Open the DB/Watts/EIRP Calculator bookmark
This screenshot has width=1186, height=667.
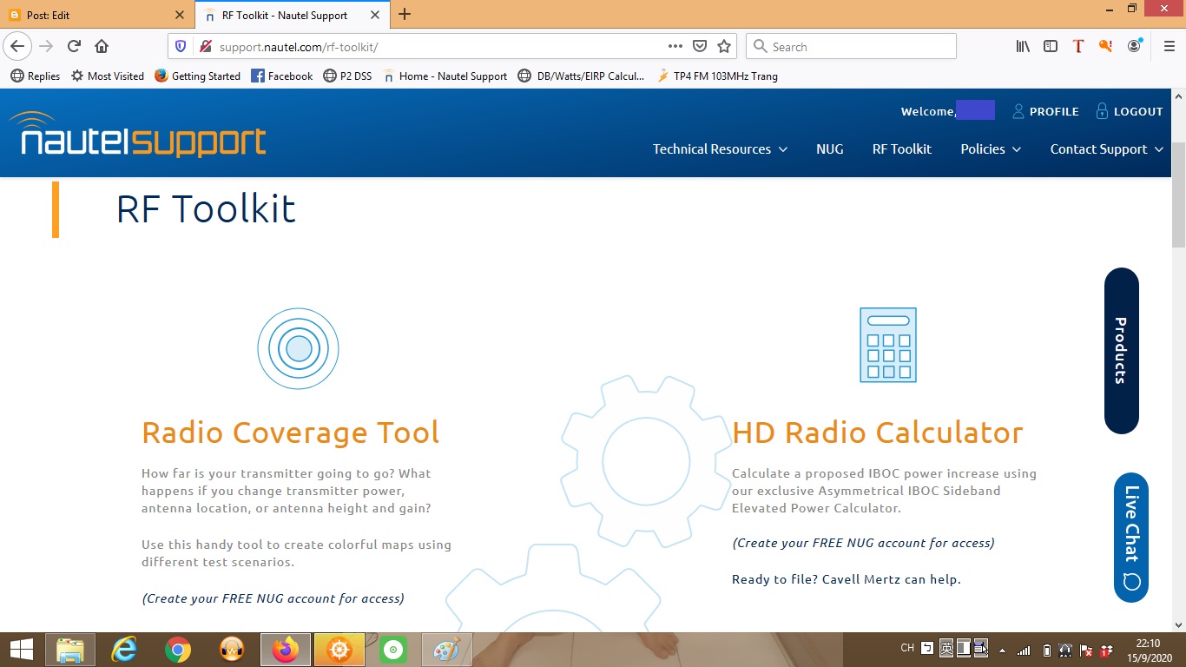(x=581, y=76)
